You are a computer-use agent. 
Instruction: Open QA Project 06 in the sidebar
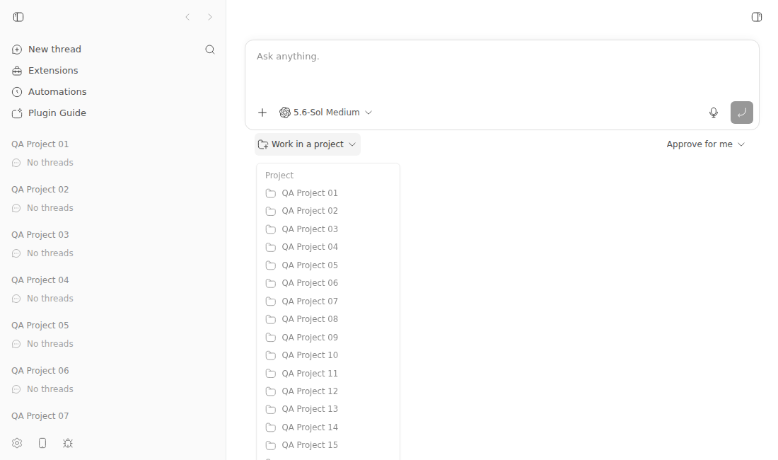40,371
